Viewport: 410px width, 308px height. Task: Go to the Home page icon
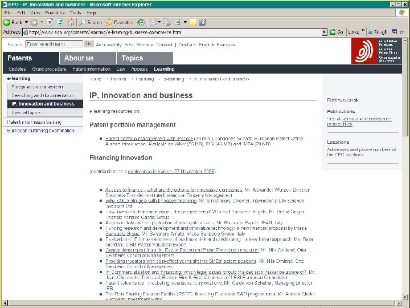tap(71, 22)
